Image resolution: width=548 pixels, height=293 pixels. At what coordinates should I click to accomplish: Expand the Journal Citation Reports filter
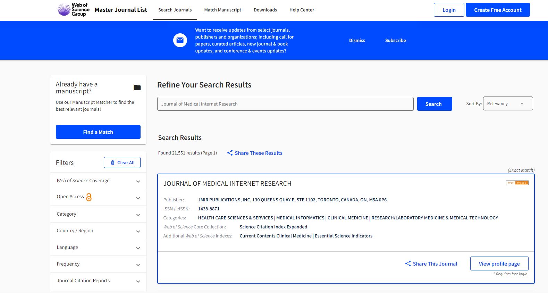pos(98,281)
